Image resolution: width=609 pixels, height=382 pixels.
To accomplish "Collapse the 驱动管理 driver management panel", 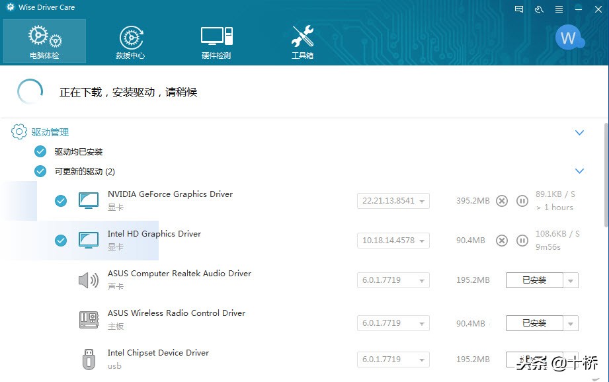I will (x=580, y=132).
